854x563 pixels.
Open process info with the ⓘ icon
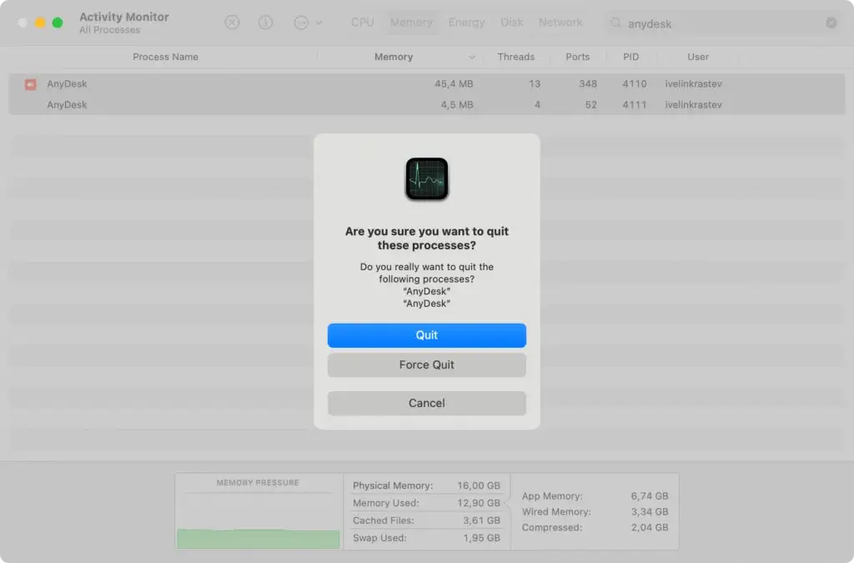(x=265, y=22)
